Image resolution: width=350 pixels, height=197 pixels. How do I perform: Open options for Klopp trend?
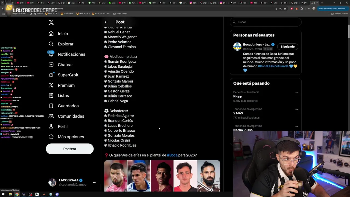point(296,93)
